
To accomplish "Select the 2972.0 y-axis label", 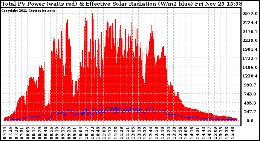I will 250,14.
